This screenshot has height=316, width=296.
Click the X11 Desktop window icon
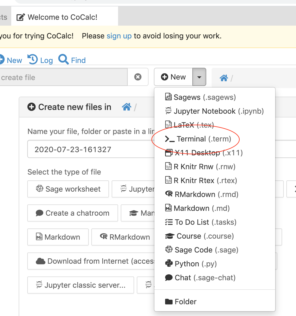[169, 153]
